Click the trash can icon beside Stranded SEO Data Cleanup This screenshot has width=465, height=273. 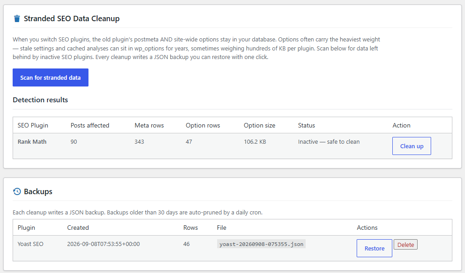[x=17, y=18]
